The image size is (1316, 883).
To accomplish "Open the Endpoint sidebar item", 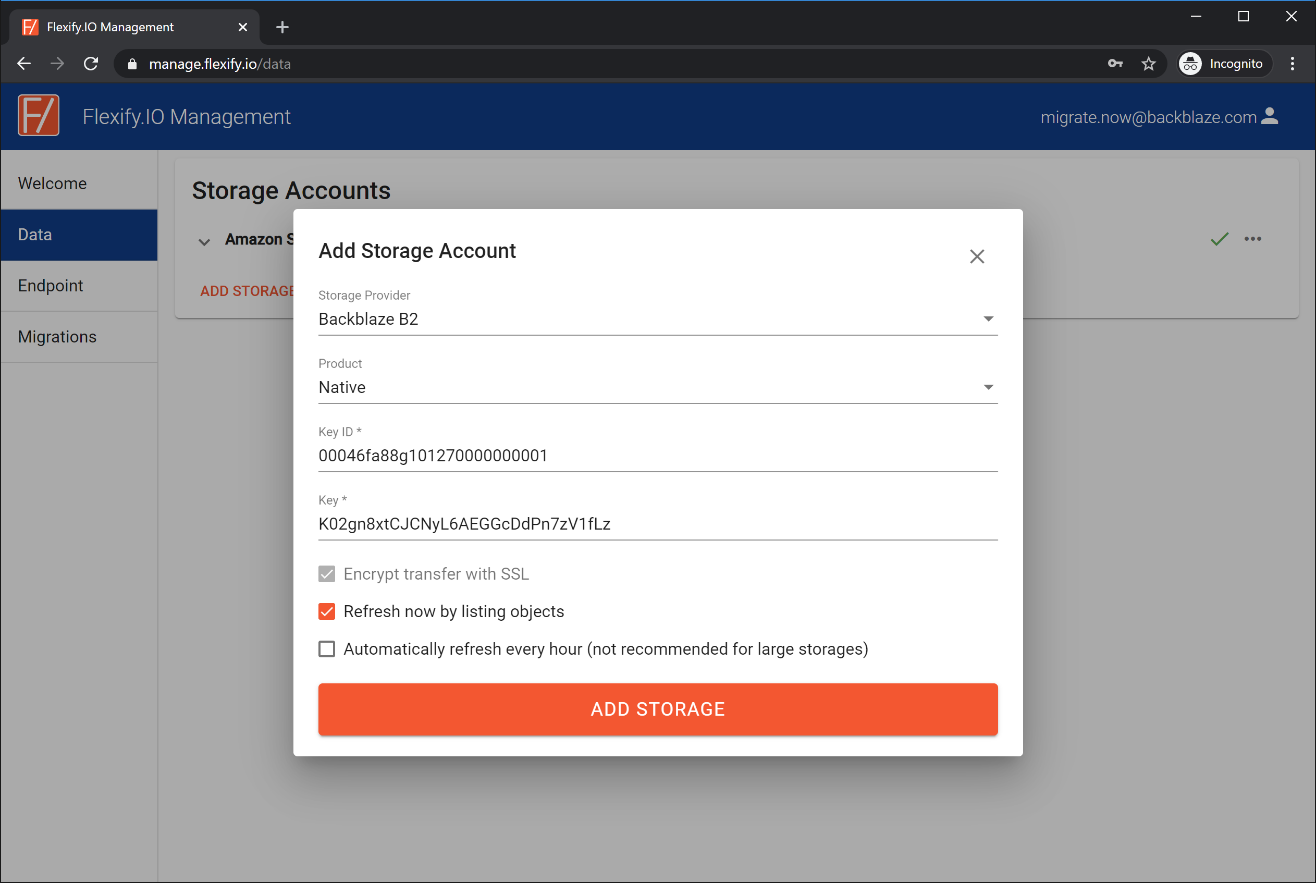I will pos(79,286).
